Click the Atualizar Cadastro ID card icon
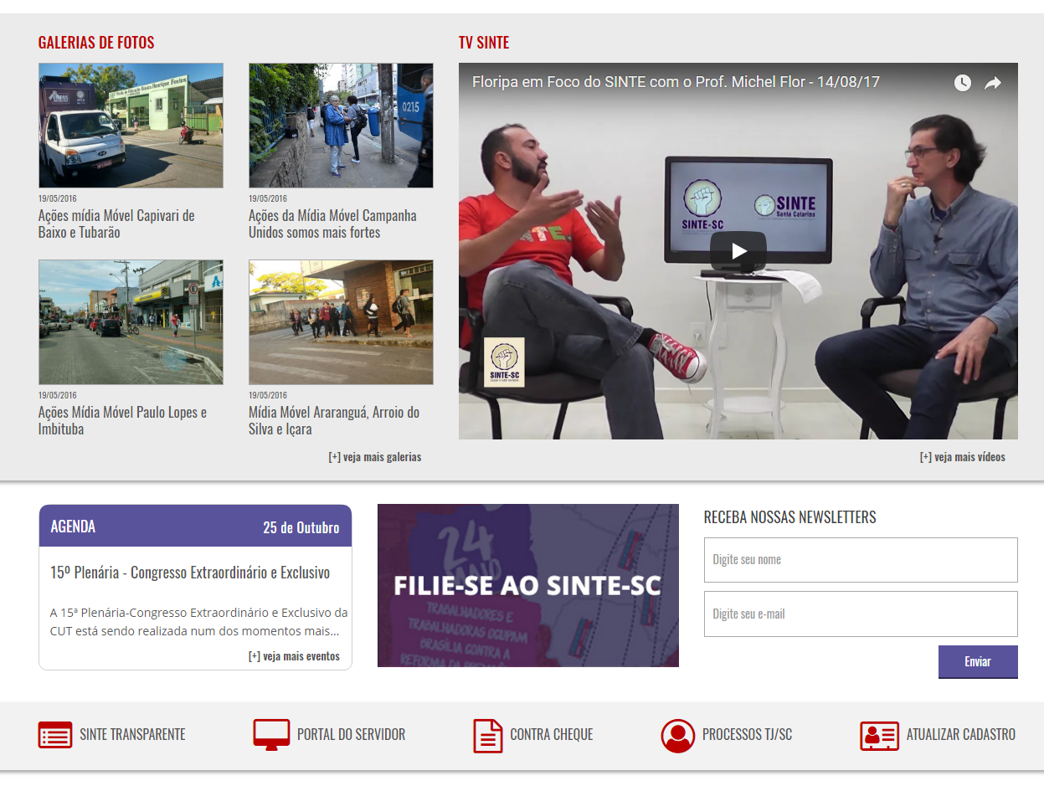Viewport: 1044px width, 786px height. point(879,736)
